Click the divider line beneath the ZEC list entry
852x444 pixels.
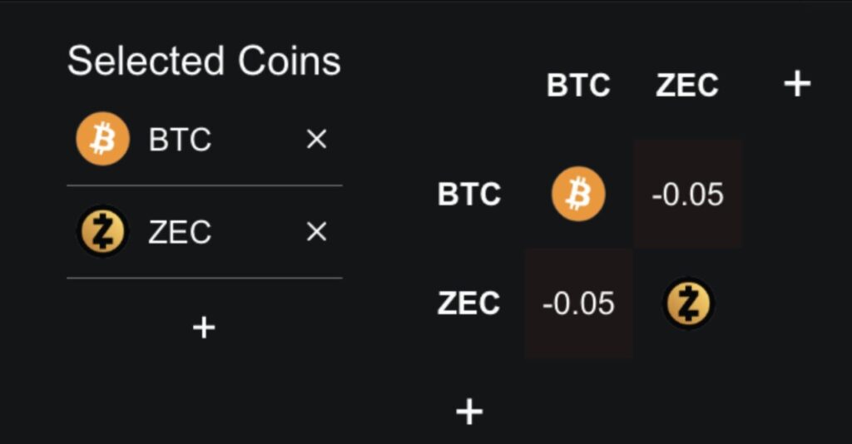click(204, 278)
